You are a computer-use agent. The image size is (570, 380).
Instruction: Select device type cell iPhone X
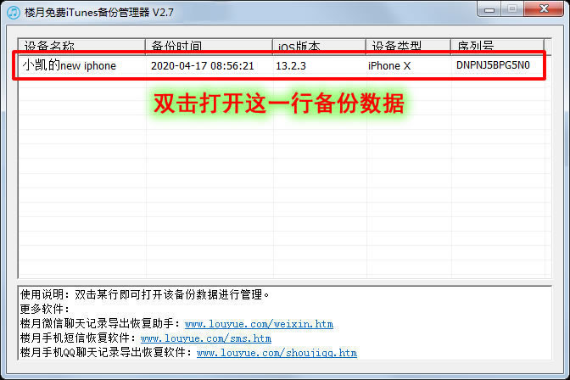click(389, 66)
